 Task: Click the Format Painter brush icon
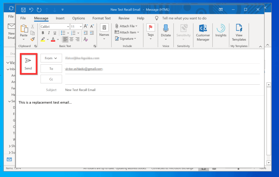pos(32,39)
